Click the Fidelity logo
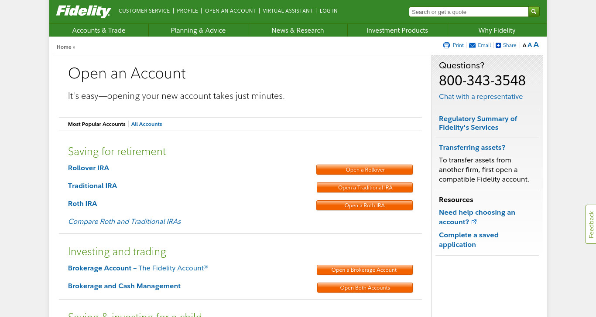The image size is (596, 317). click(x=83, y=11)
